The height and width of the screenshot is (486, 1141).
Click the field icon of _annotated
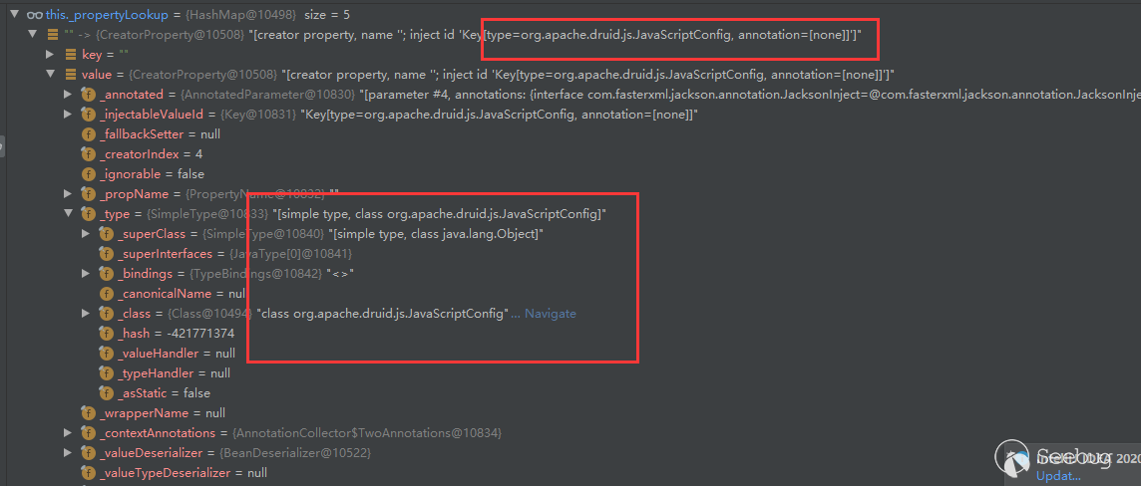(89, 95)
